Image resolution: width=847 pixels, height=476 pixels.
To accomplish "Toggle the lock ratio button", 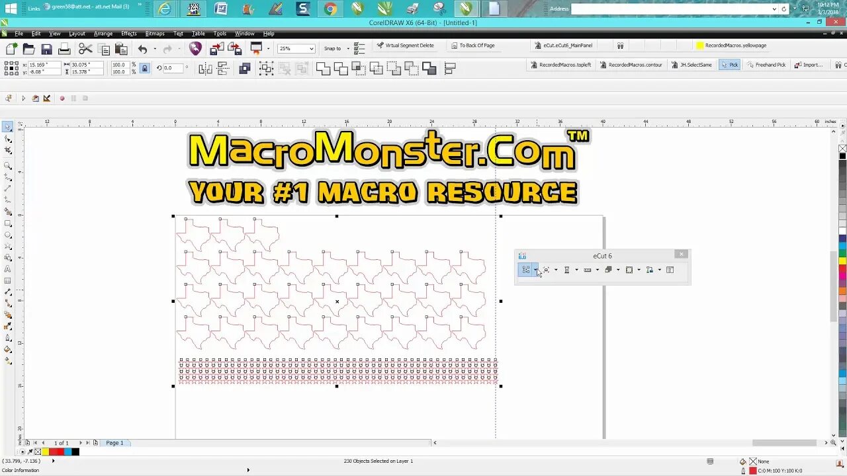I will [144, 68].
